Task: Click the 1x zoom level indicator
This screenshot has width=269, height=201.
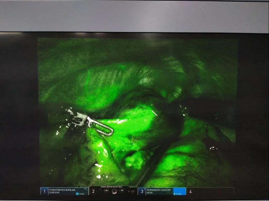Action: (129, 191)
